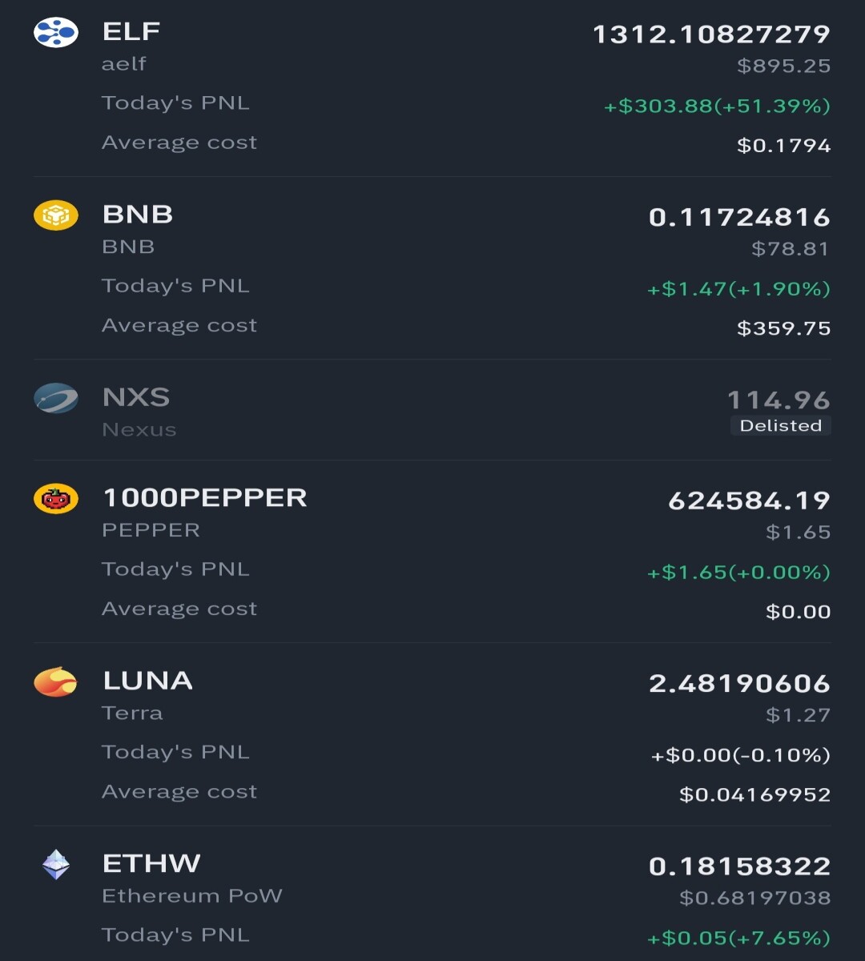Select LUNA average cost $0.04169952

(x=755, y=794)
